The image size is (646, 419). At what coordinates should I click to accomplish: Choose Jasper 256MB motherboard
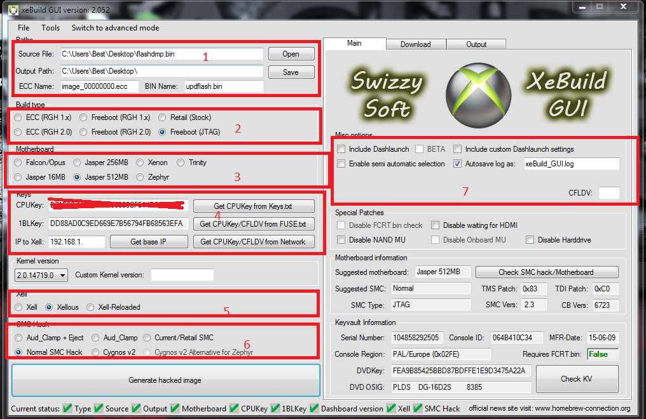(x=101, y=163)
